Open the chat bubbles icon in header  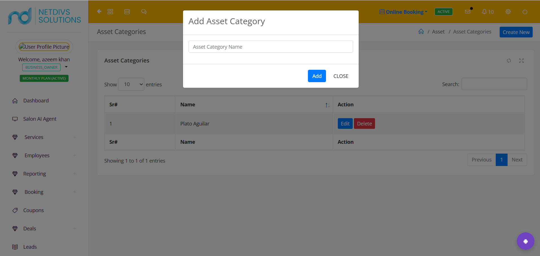(144, 12)
